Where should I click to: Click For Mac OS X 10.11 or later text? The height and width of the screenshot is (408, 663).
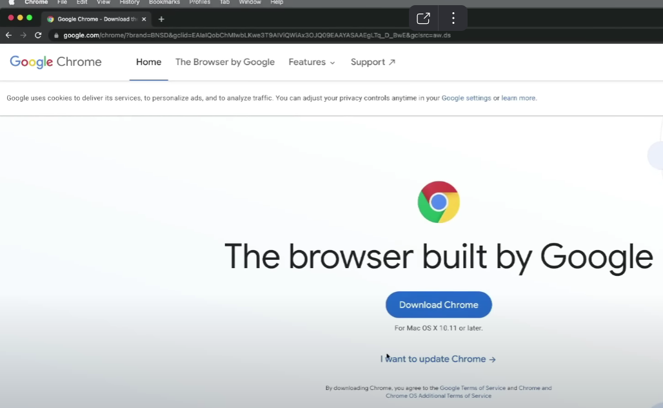(439, 328)
